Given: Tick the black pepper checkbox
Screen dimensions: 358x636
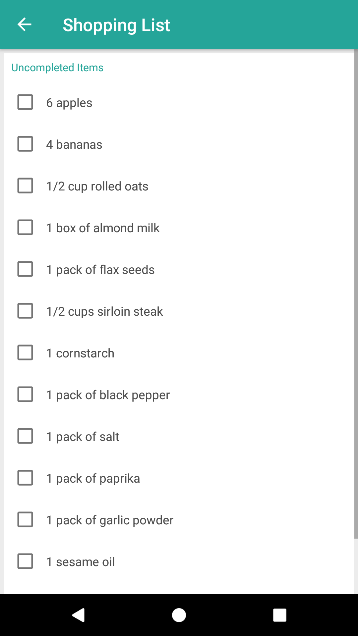Looking at the screenshot, I should 25,394.
